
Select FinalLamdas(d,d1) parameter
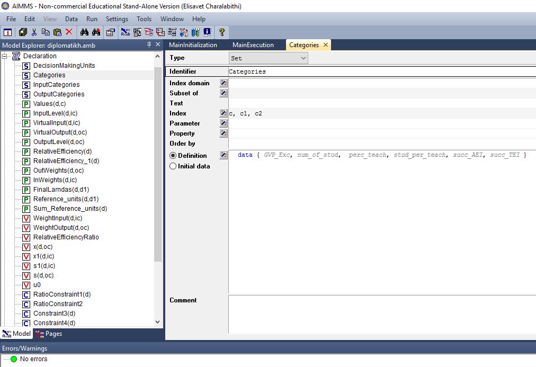pos(61,190)
